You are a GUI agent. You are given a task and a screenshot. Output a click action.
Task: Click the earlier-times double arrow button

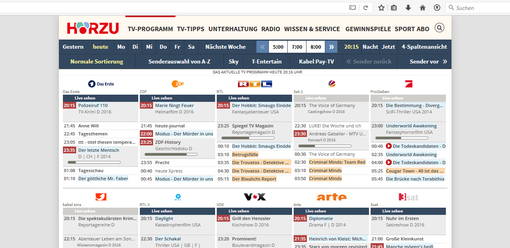coord(262,47)
